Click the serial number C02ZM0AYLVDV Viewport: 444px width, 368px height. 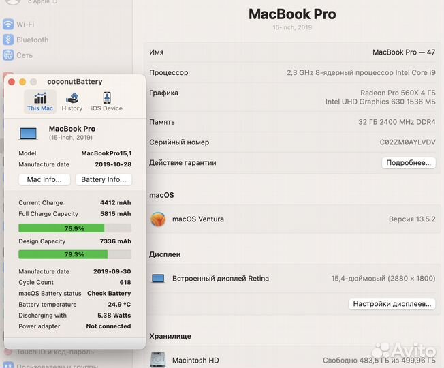pos(407,142)
